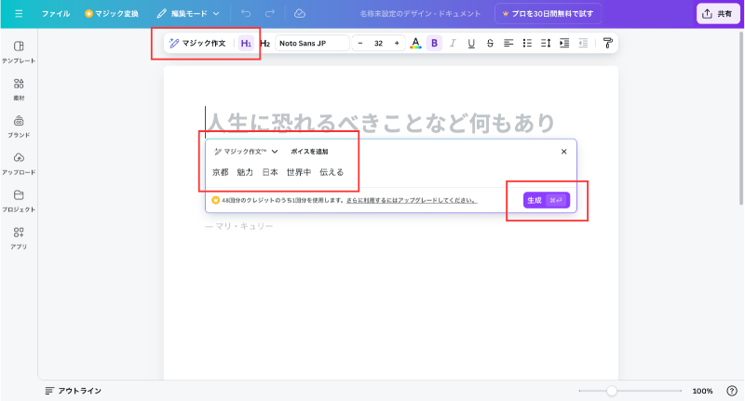The height and width of the screenshot is (401, 745).
Task: Open the アウトライン outline panel
Action: click(74, 391)
